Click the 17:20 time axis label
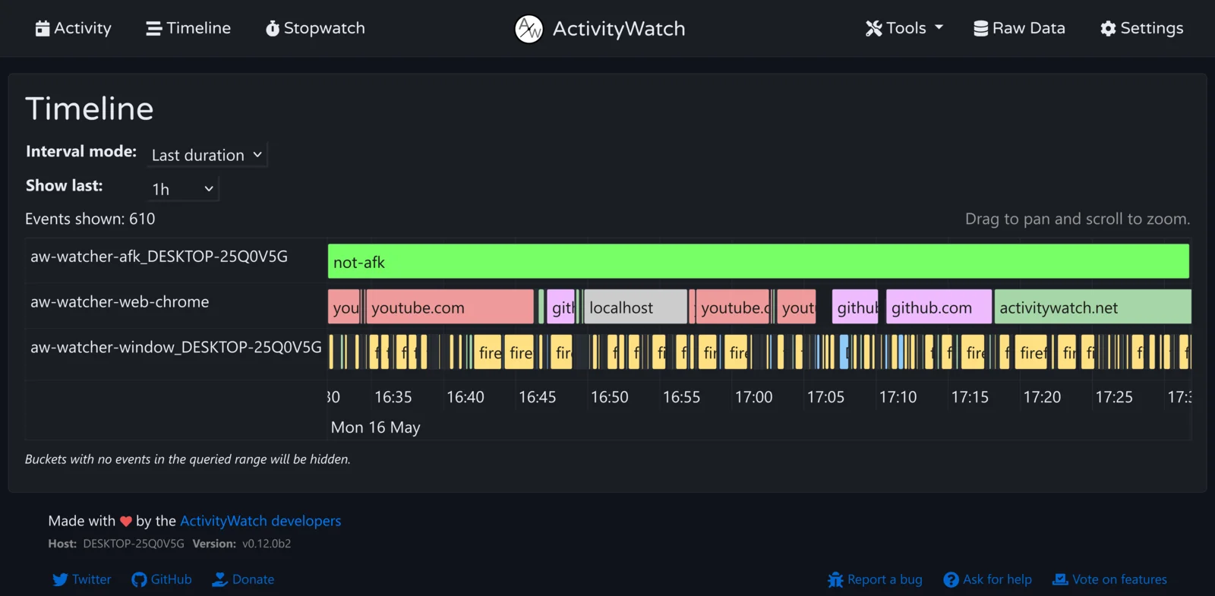Screen dimensions: 1215x596 (1042, 397)
